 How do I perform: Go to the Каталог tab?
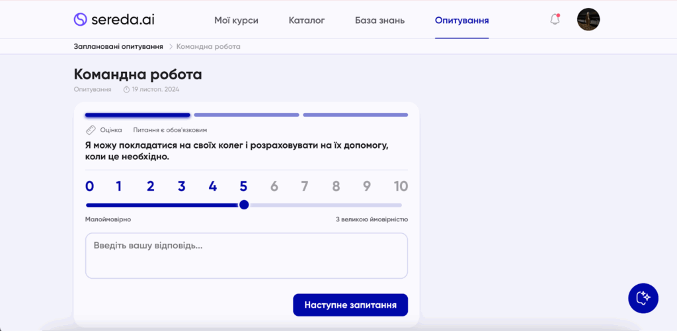tap(307, 20)
